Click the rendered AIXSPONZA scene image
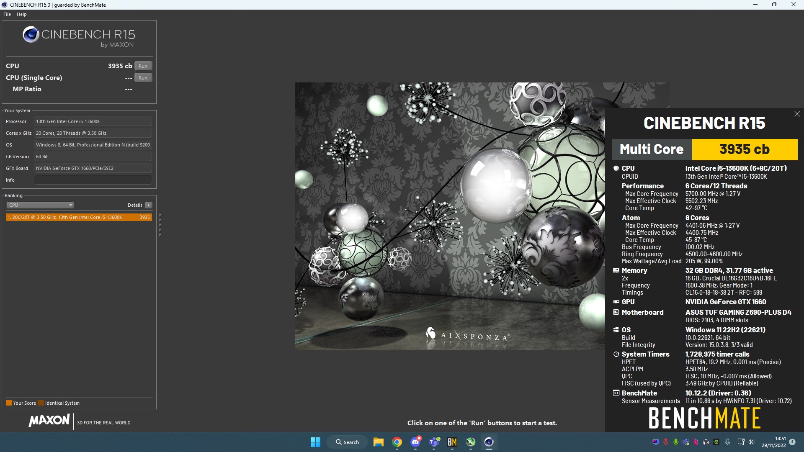This screenshot has width=804, height=452. click(450, 216)
